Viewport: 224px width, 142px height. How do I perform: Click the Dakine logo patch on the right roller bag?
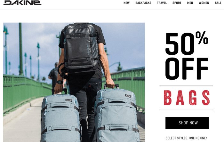click(128, 96)
